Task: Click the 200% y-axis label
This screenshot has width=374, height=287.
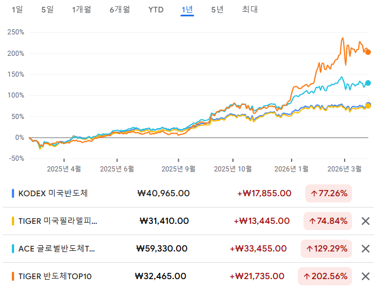Action: (16, 54)
